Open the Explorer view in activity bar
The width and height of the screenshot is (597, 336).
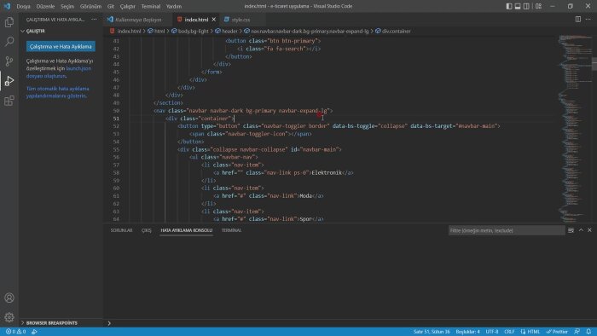9,22
